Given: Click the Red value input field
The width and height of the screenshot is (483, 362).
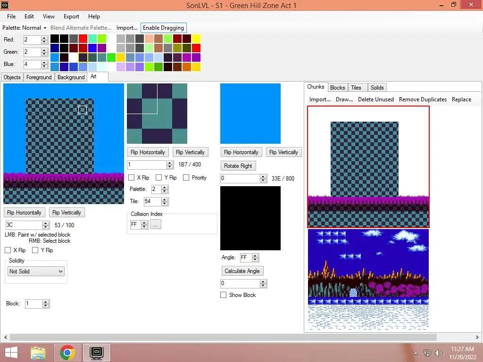Looking at the screenshot, I should click(x=32, y=40).
